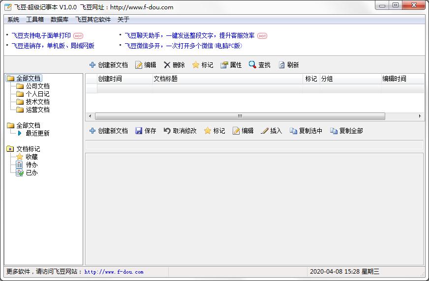This screenshot has height=281, width=429.
Task: Open the 工具箱 menu
Action: (x=35, y=20)
